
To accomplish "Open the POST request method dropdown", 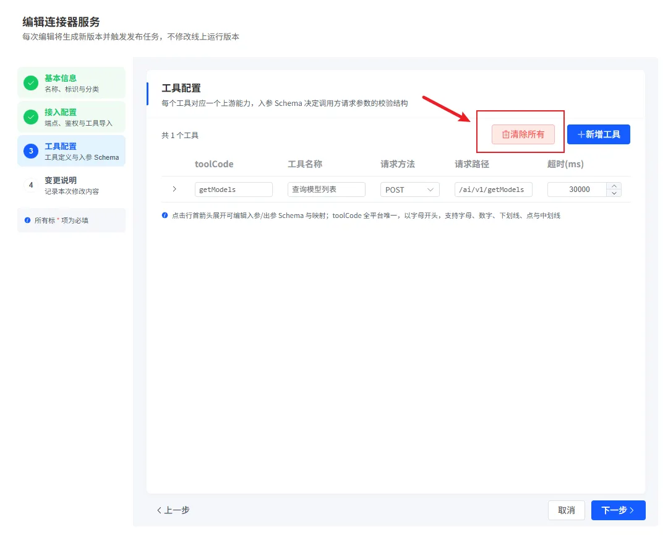I will pos(410,190).
